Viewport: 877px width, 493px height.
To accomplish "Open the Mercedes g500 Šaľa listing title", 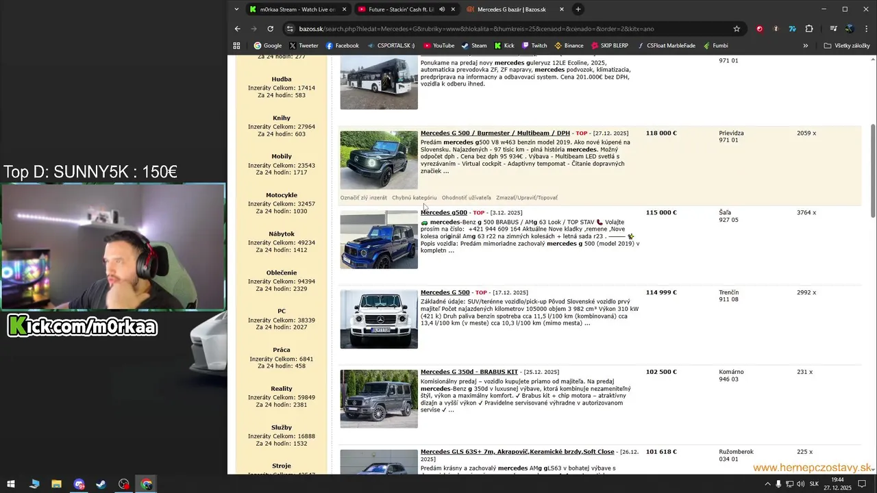I will click(443, 213).
